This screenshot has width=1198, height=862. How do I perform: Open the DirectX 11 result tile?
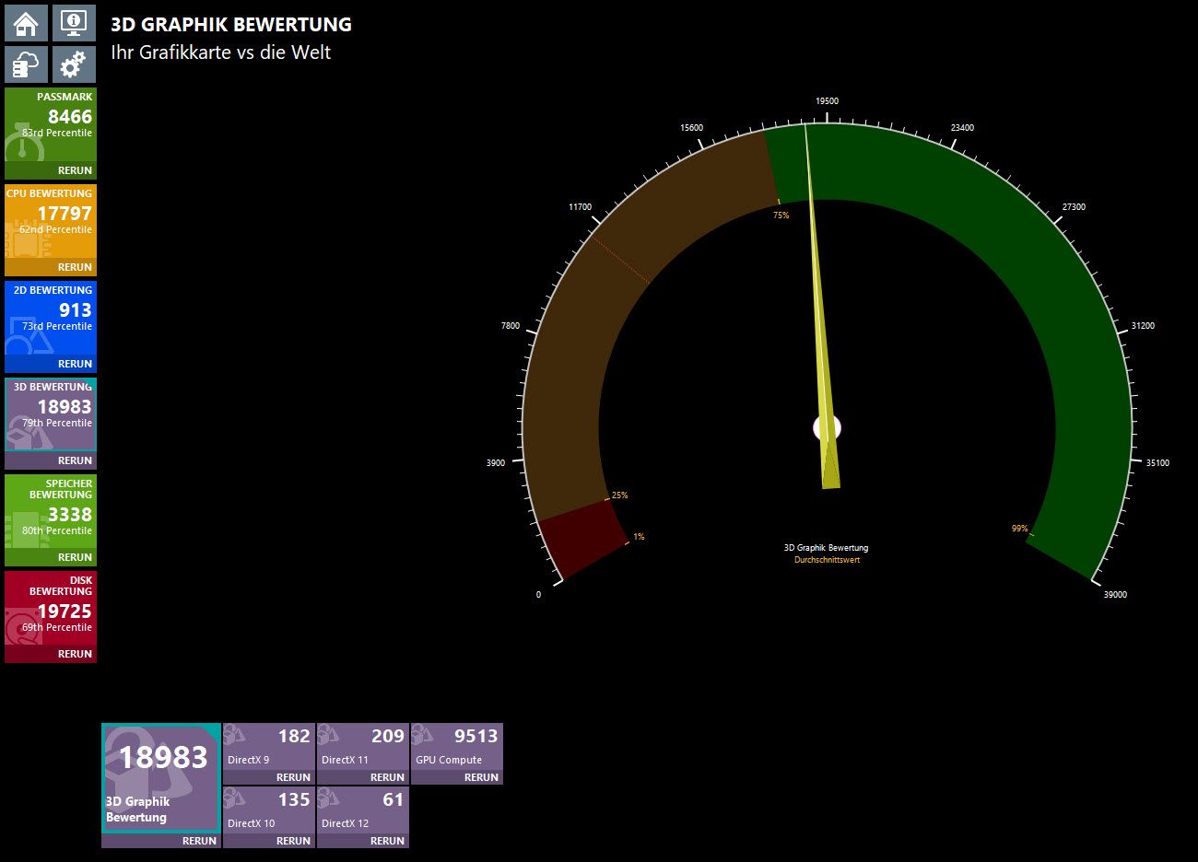click(x=363, y=747)
